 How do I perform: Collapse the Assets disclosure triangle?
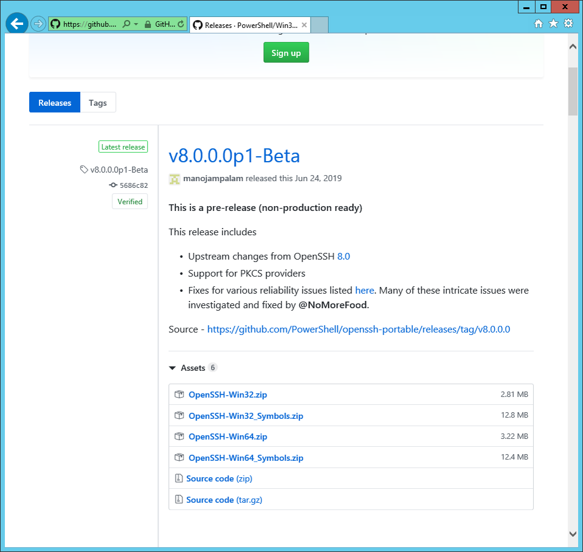(172, 368)
